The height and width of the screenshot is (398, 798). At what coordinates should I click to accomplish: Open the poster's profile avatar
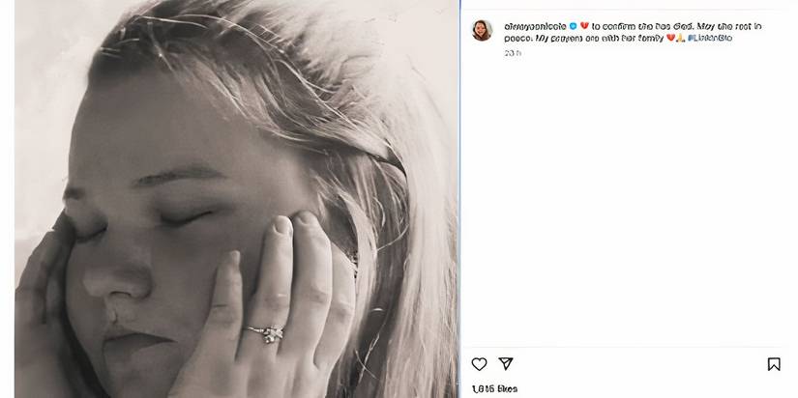482,30
